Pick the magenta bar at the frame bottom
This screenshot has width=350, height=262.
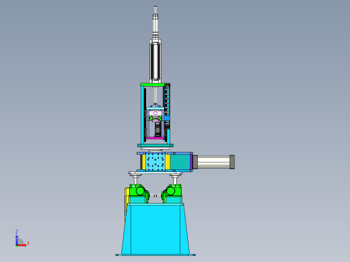pos(155,138)
